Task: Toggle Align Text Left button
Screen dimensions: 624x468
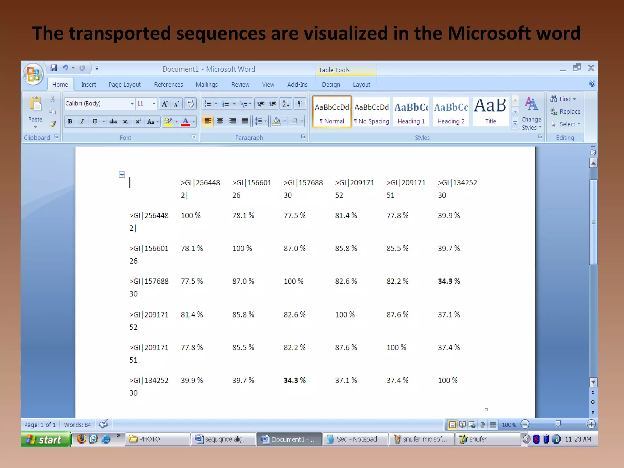Action: [x=208, y=121]
